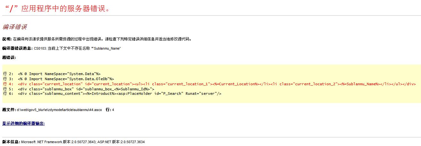Click the Microsoft .NET Framework version text

(x=58, y=142)
